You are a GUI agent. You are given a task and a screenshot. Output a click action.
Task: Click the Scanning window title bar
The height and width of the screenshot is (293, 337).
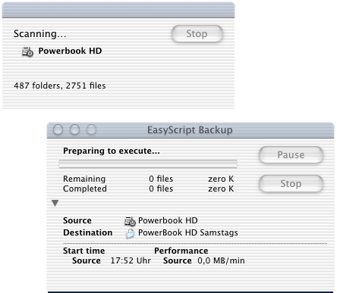pyautogui.click(x=118, y=10)
